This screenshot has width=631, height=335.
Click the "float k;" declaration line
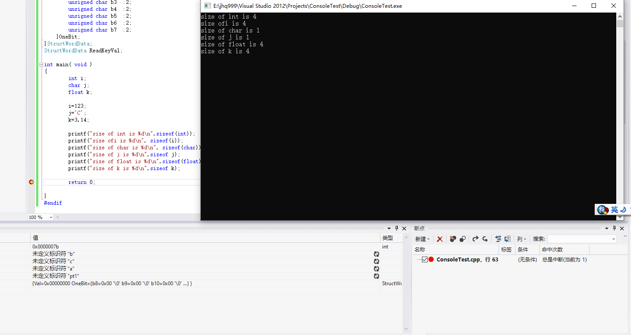coord(80,92)
